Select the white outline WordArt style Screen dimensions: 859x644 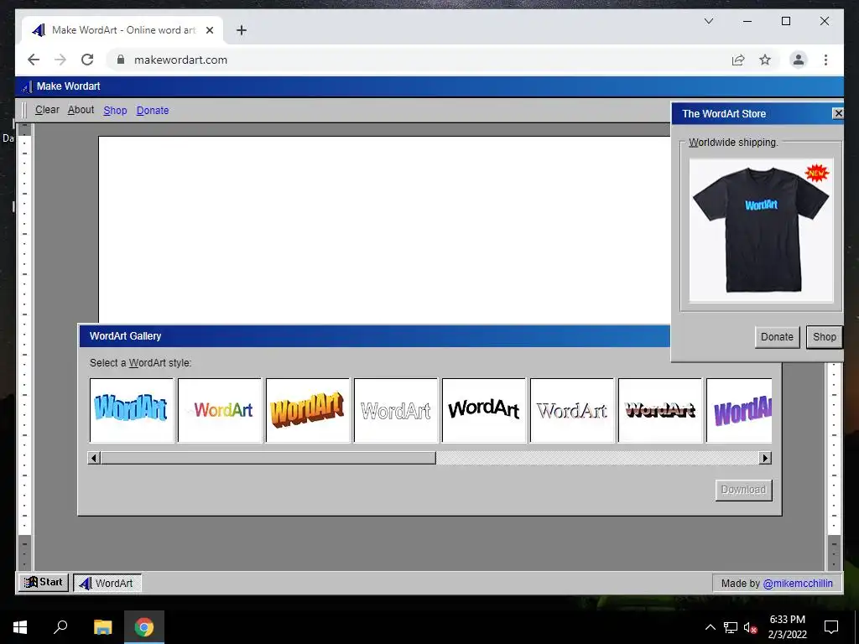(396, 410)
